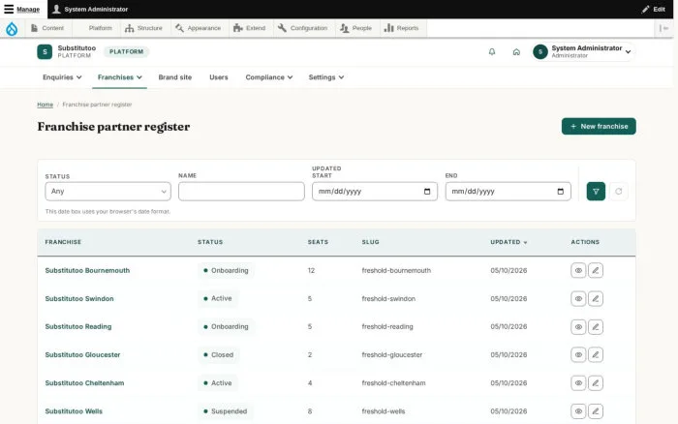View Substitutoo Gloucester with eye icon
Viewport: 678px width, 424px height.
[578, 355]
